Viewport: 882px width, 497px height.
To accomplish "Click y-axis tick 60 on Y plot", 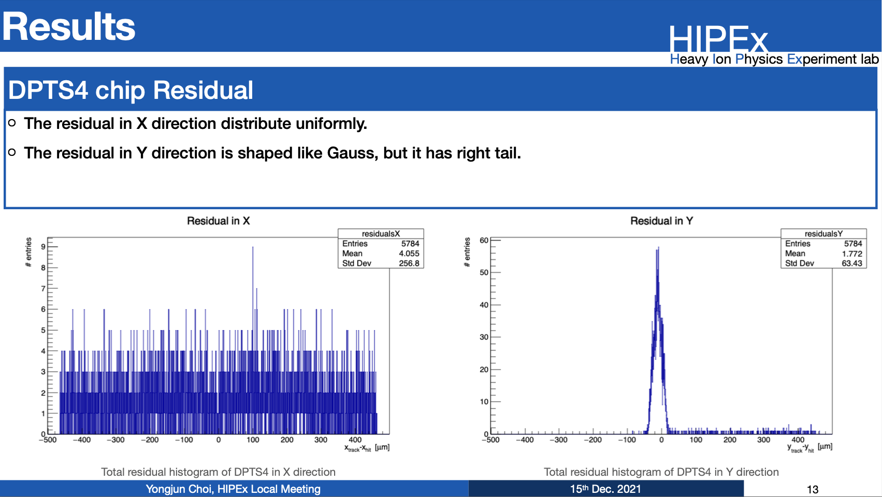I will point(484,240).
